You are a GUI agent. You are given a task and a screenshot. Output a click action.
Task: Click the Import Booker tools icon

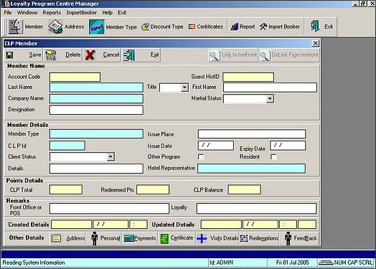click(263, 27)
